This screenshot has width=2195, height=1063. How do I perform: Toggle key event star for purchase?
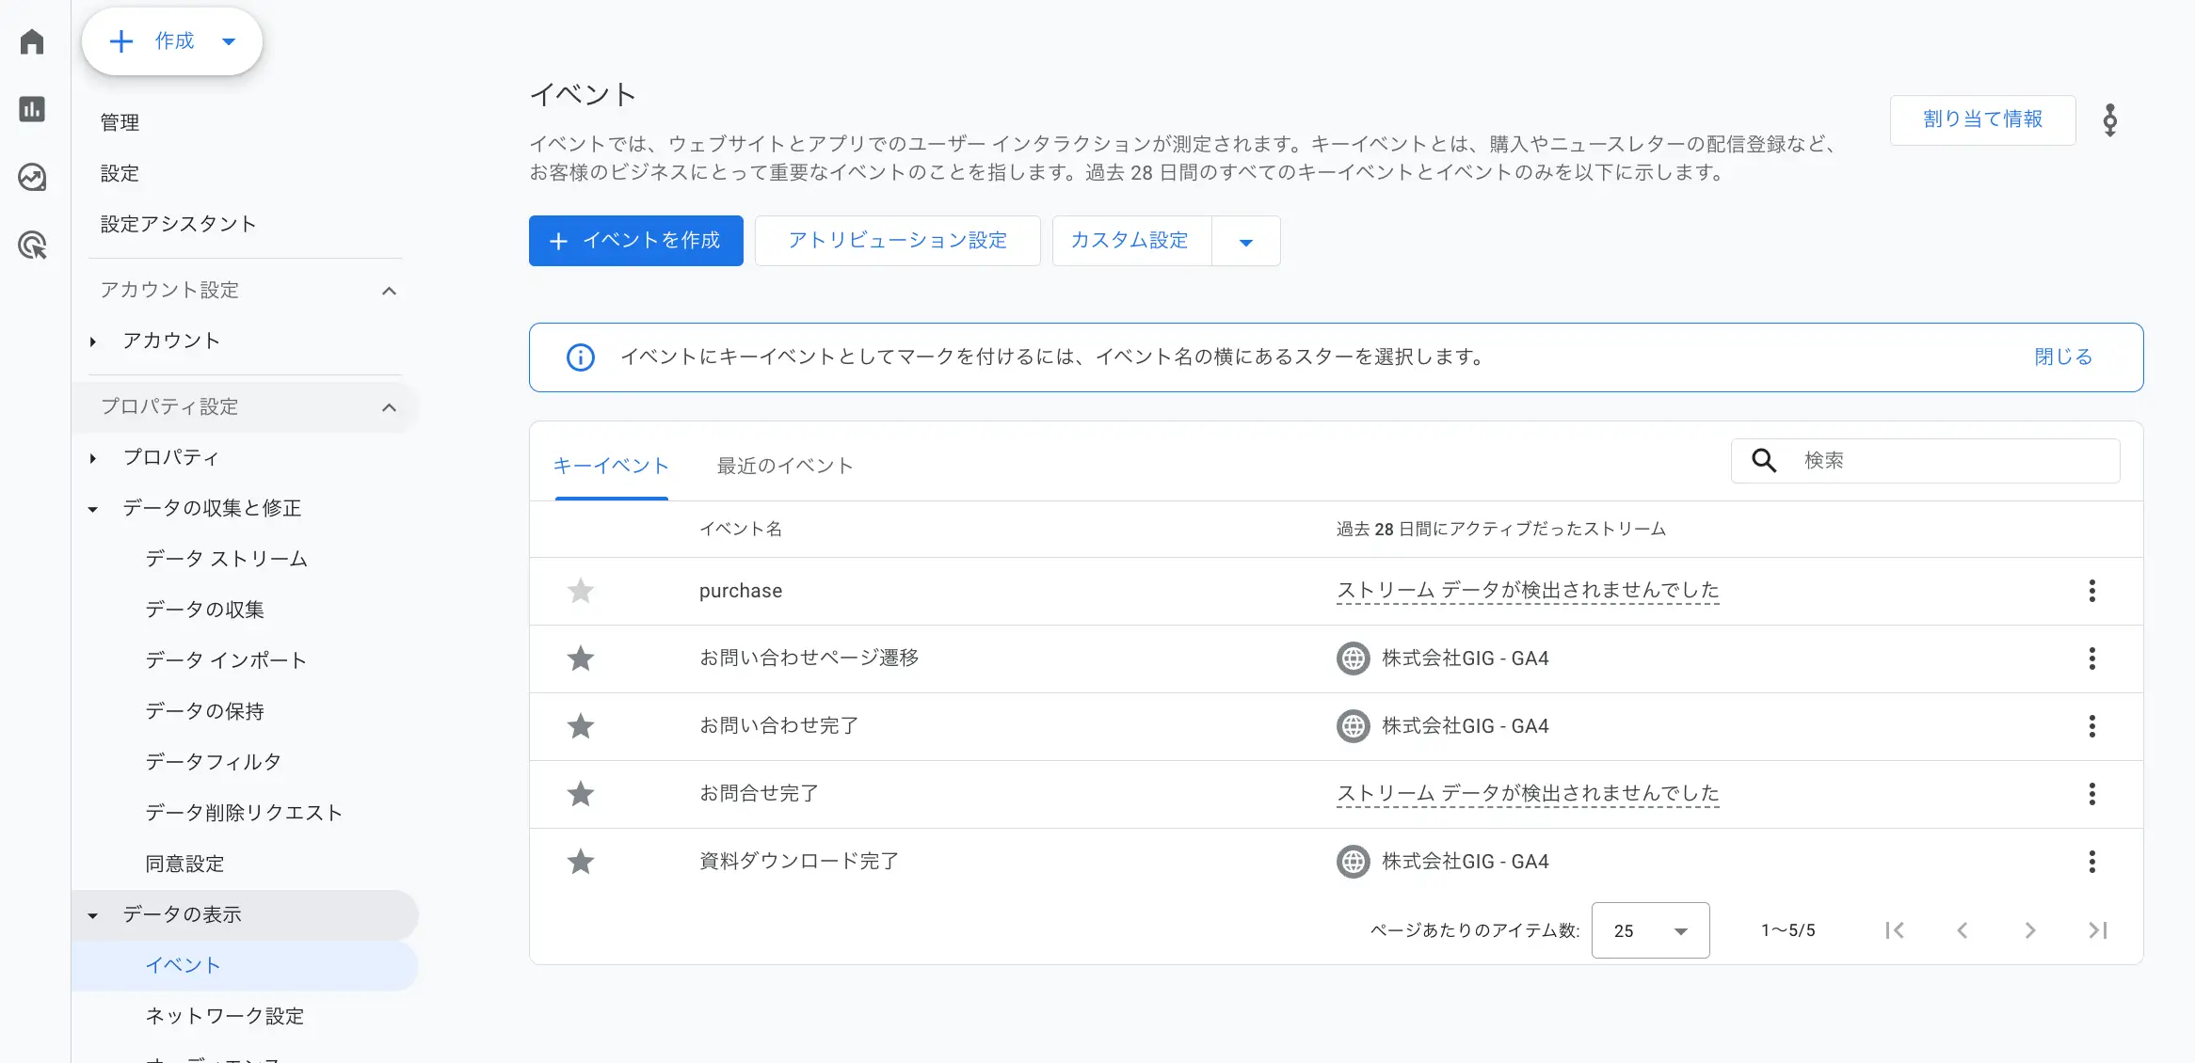coord(581,591)
